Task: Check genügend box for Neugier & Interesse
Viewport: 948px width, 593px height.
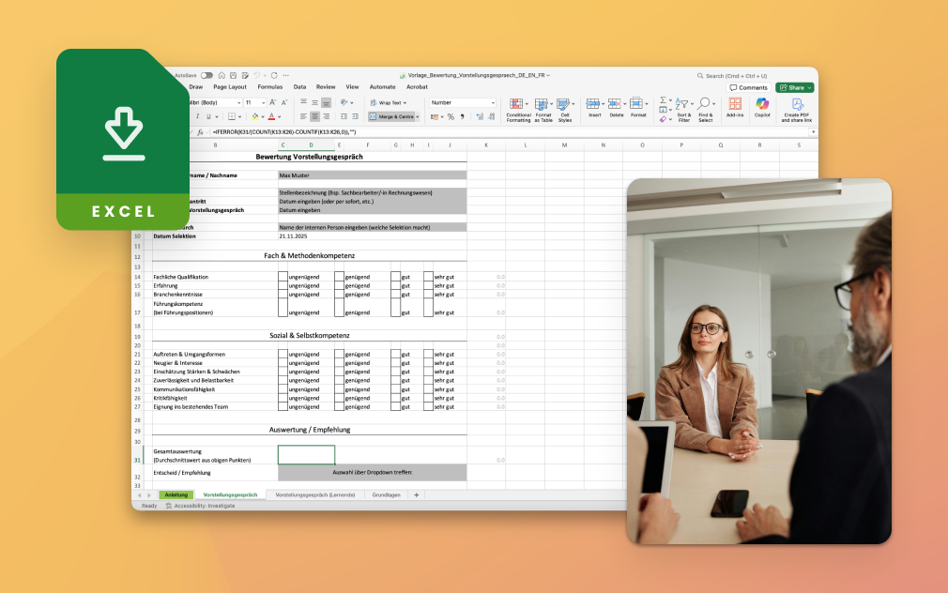Action: 339,363
